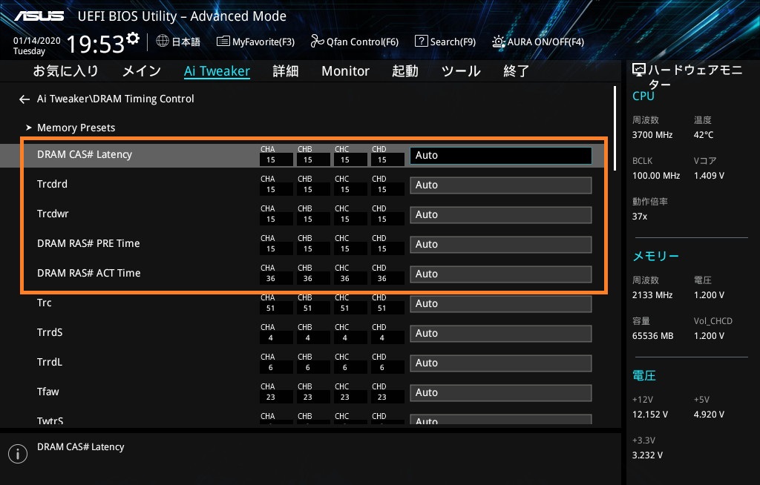This screenshot has height=485, width=760.
Task: Switch to the 起動 tab
Action: pyautogui.click(x=404, y=71)
